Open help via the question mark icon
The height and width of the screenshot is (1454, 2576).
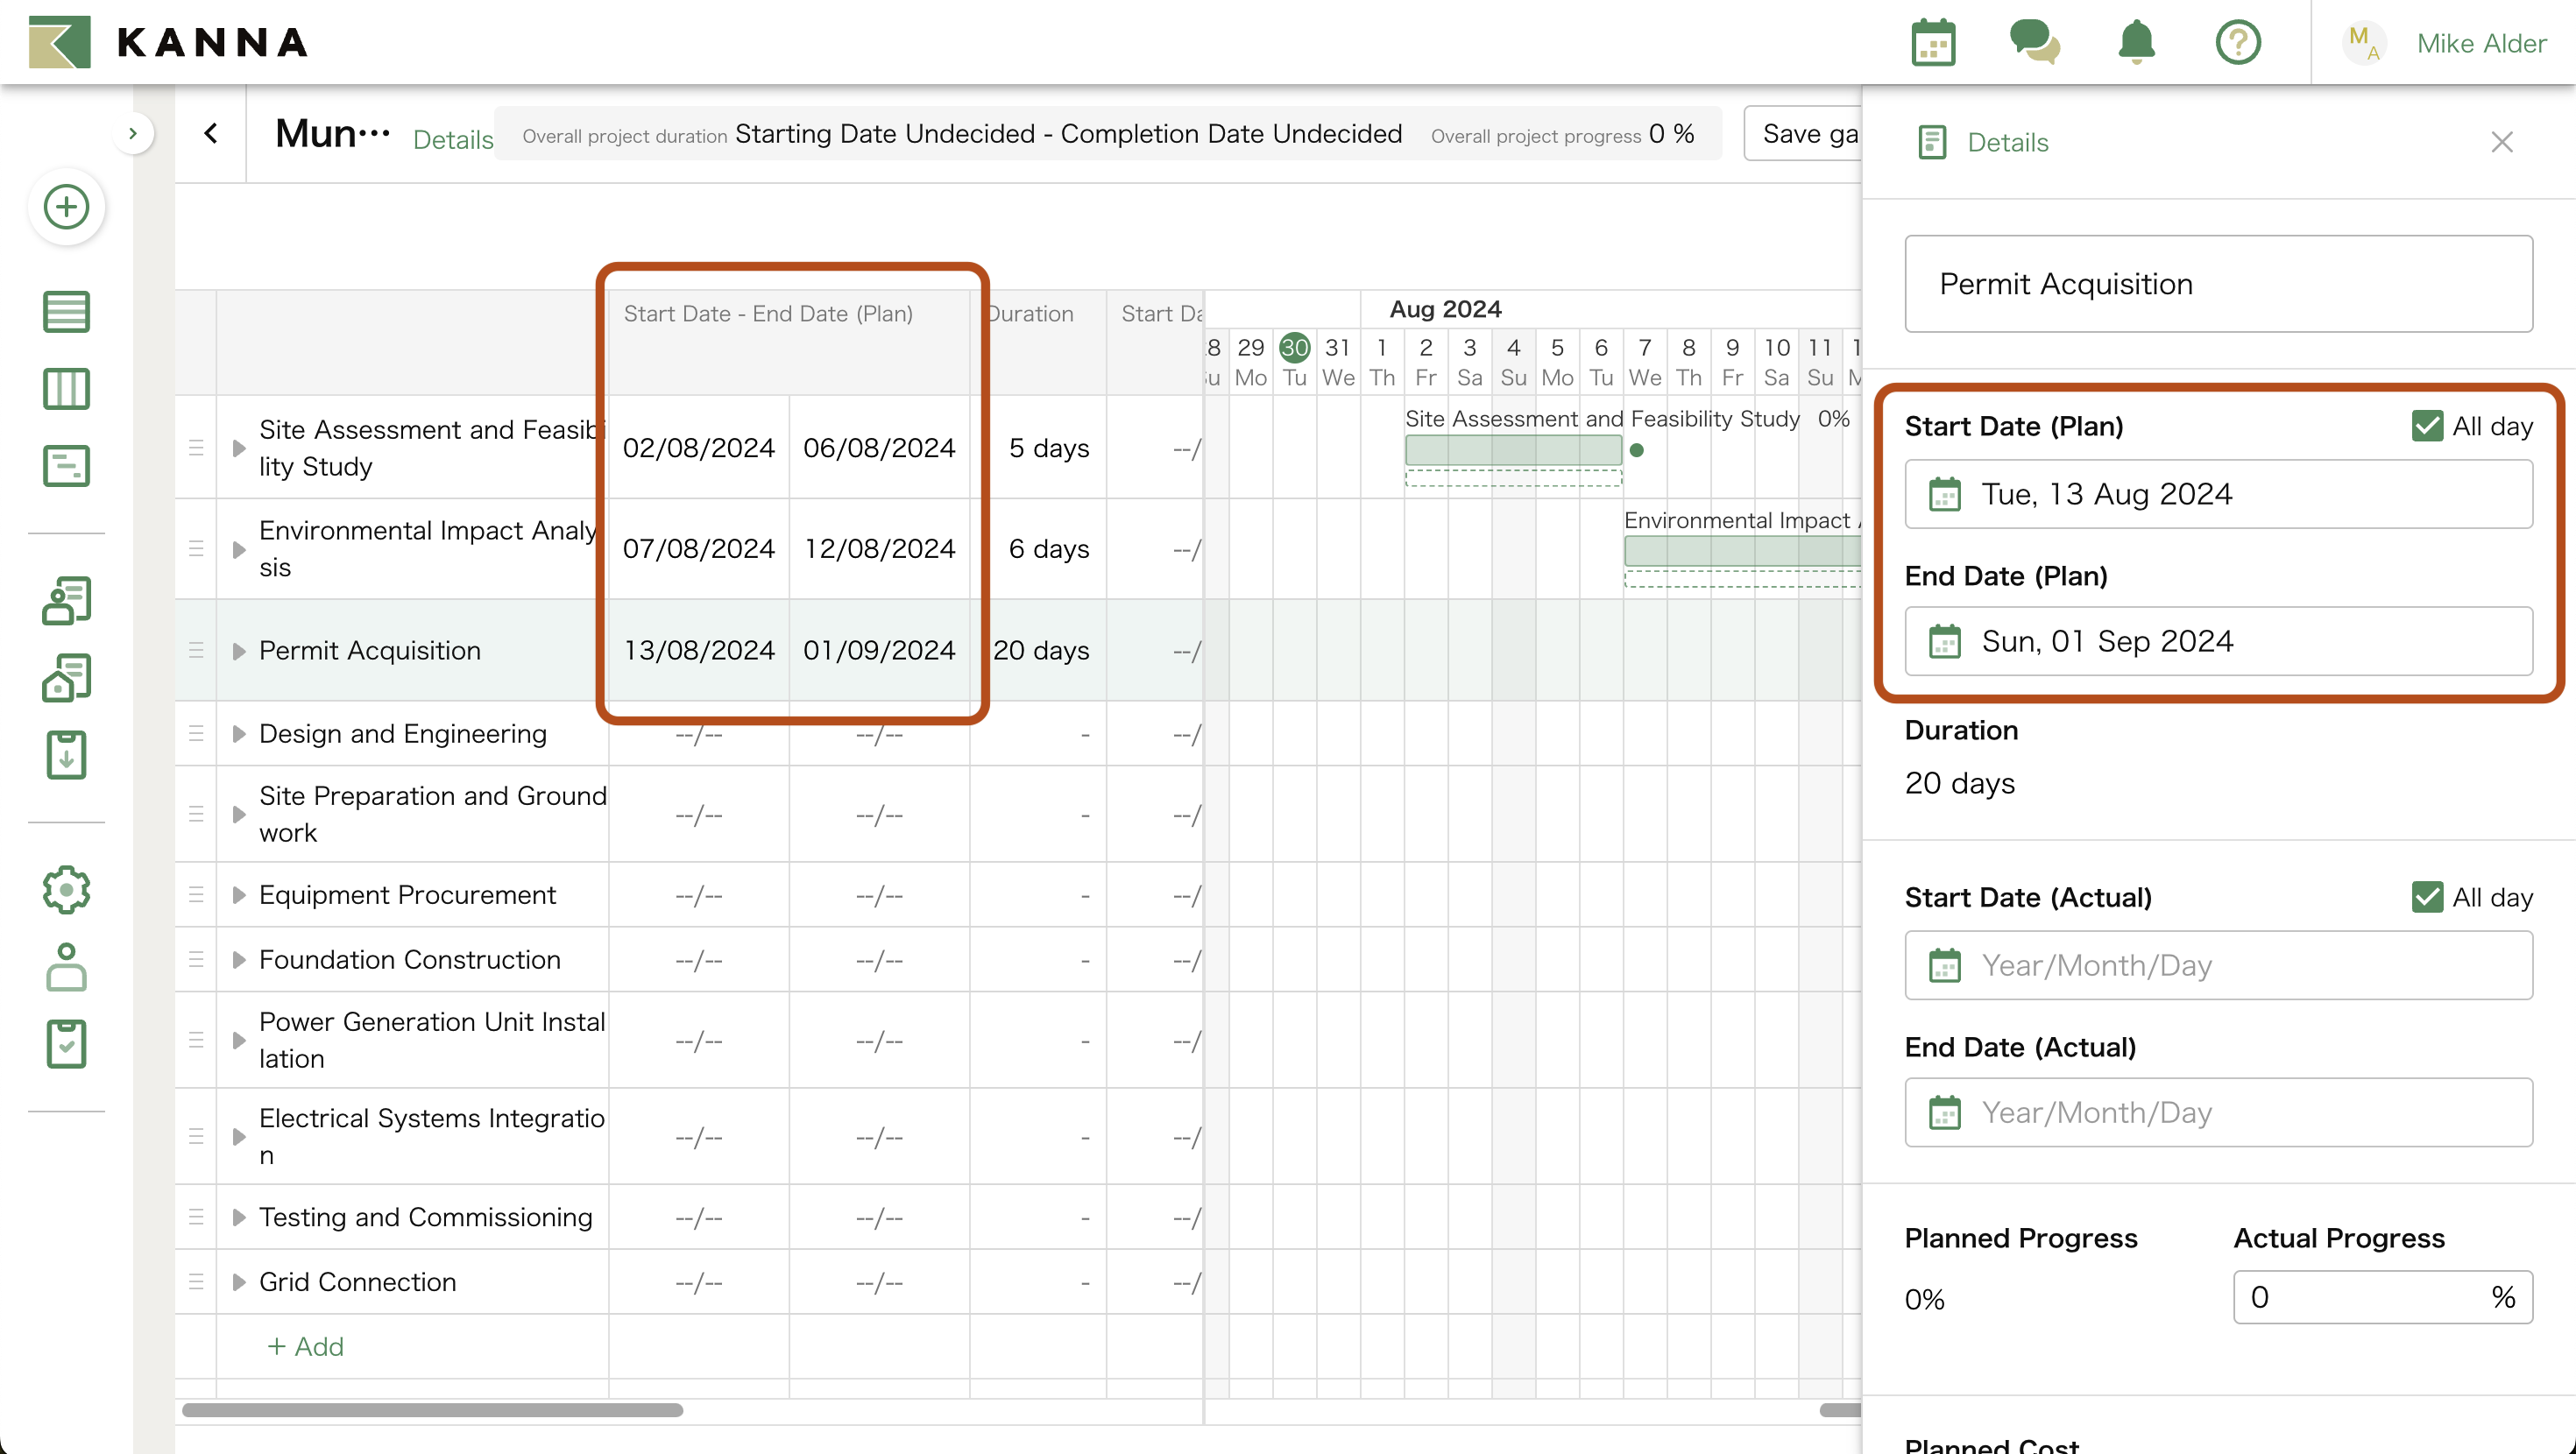pyautogui.click(x=2238, y=42)
